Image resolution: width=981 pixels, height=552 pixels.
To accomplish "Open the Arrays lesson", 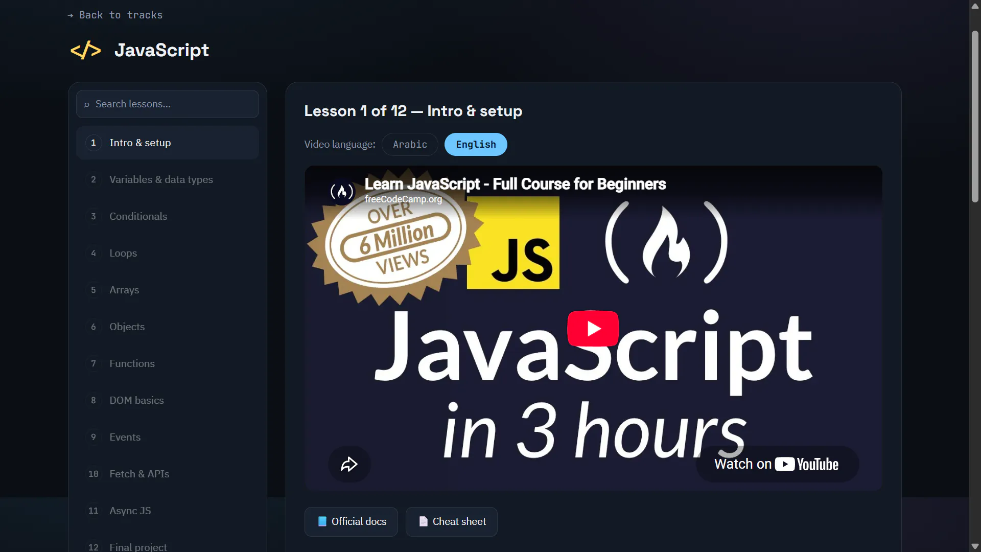I will click(168, 290).
